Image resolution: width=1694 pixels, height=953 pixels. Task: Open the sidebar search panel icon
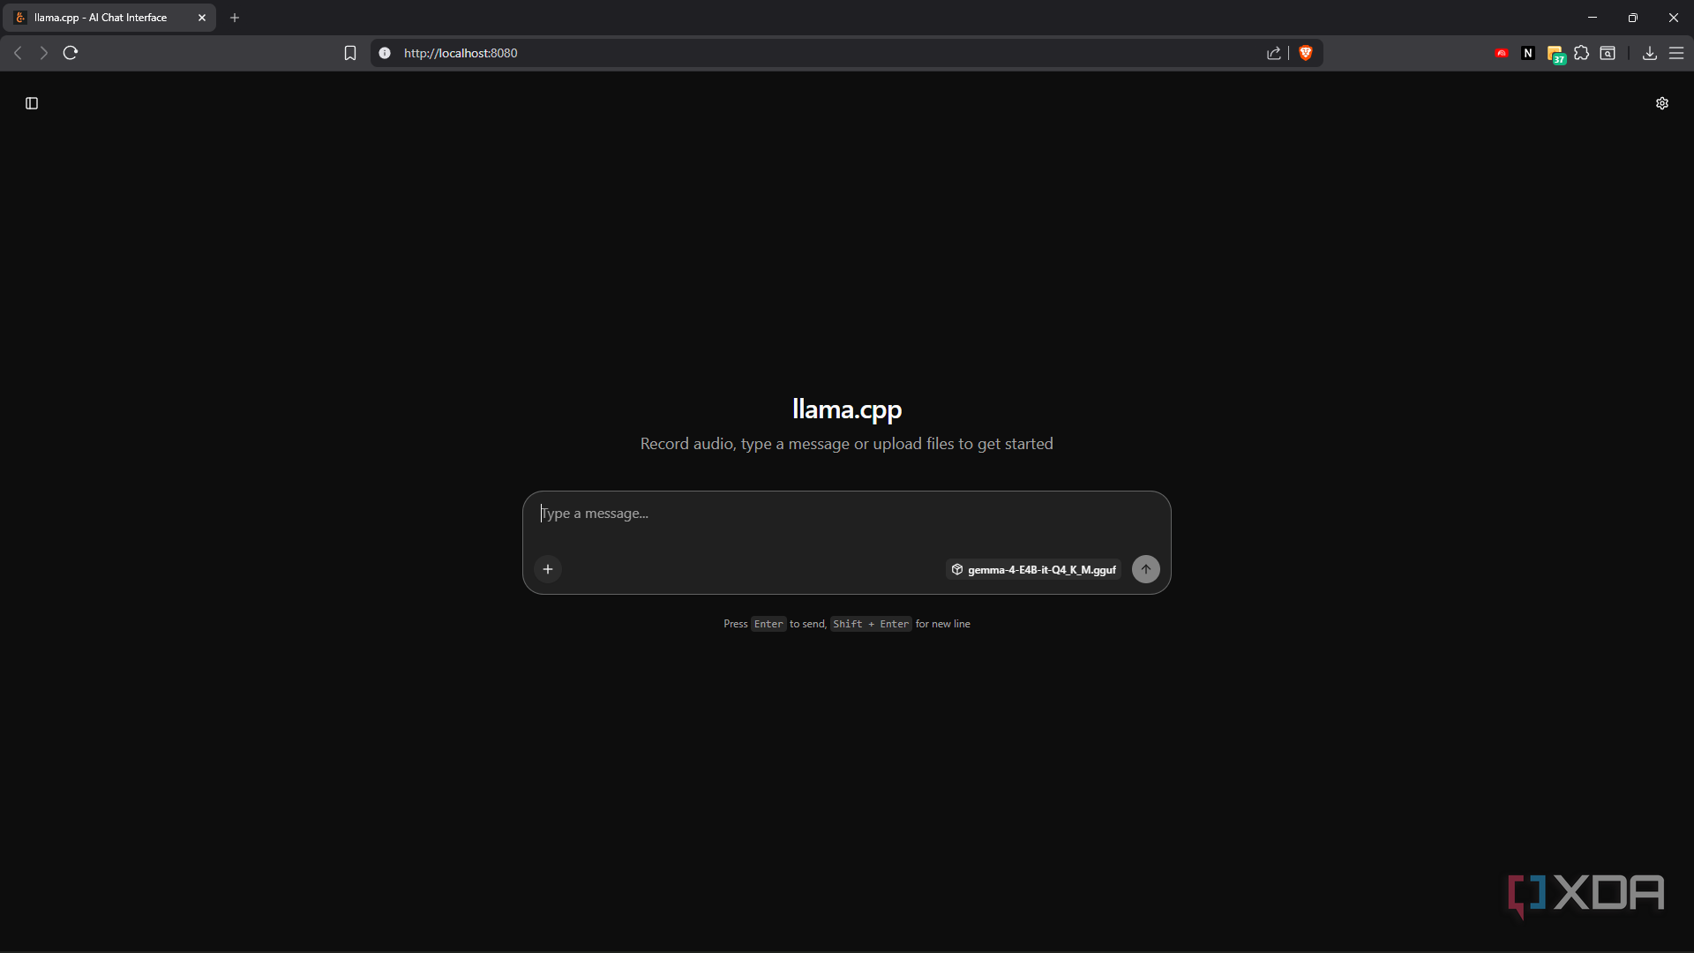click(1608, 53)
